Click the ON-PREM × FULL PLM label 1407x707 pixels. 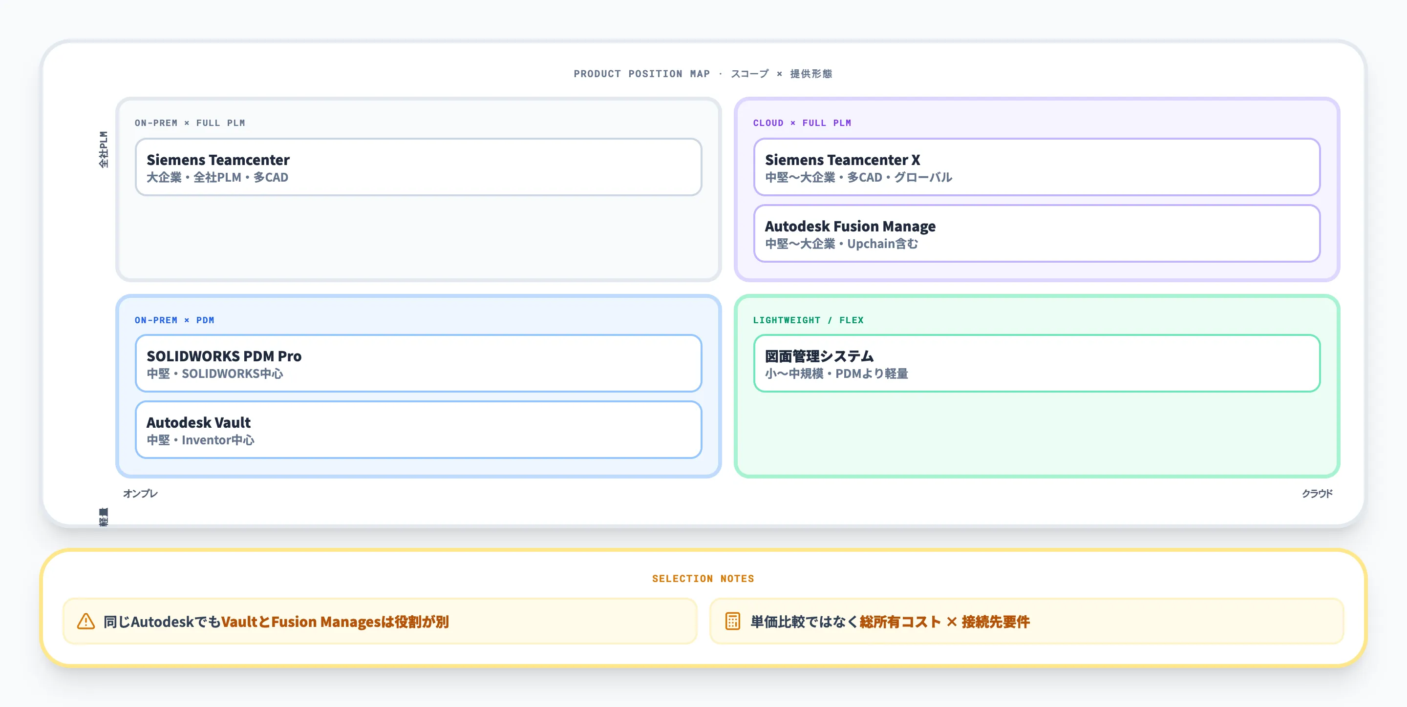click(x=190, y=124)
